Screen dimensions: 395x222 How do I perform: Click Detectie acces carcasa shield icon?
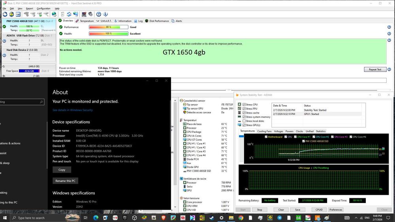click(x=184, y=112)
